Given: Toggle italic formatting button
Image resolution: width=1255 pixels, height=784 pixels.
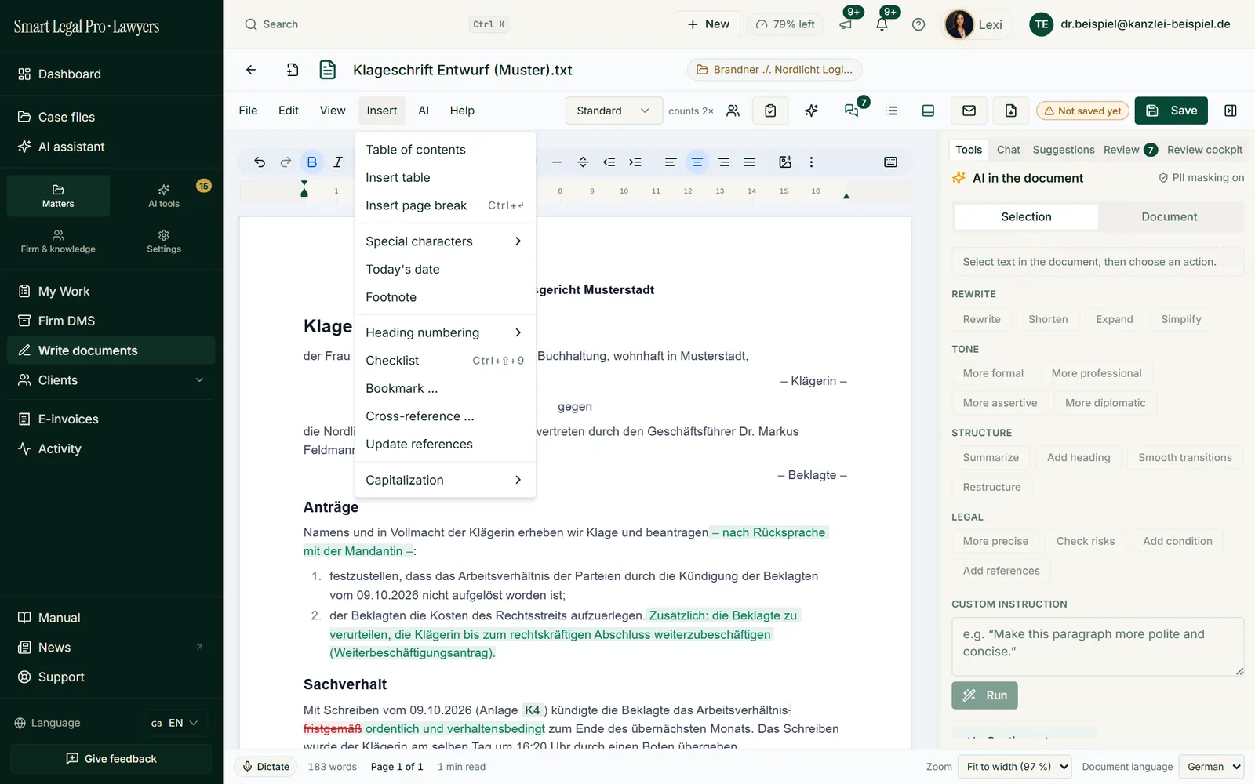Looking at the screenshot, I should tap(338, 162).
